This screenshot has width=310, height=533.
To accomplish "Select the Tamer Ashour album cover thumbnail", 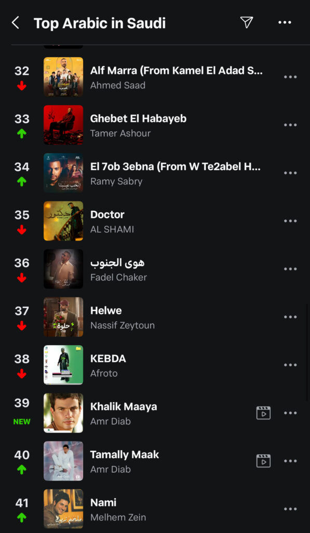I will pos(63,125).
